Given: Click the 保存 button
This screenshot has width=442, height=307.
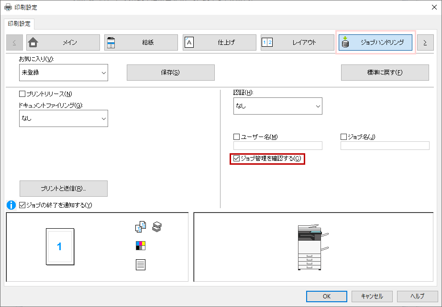Looking at the screenshot, I should pyautogui.click(x=171, y=73).
